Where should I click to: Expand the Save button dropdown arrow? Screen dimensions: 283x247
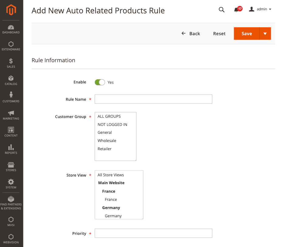pyautogui.click(x=265, y=34)
